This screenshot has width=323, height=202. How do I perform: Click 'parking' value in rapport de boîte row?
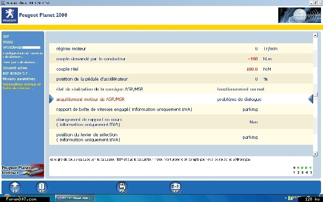point(250,109)
